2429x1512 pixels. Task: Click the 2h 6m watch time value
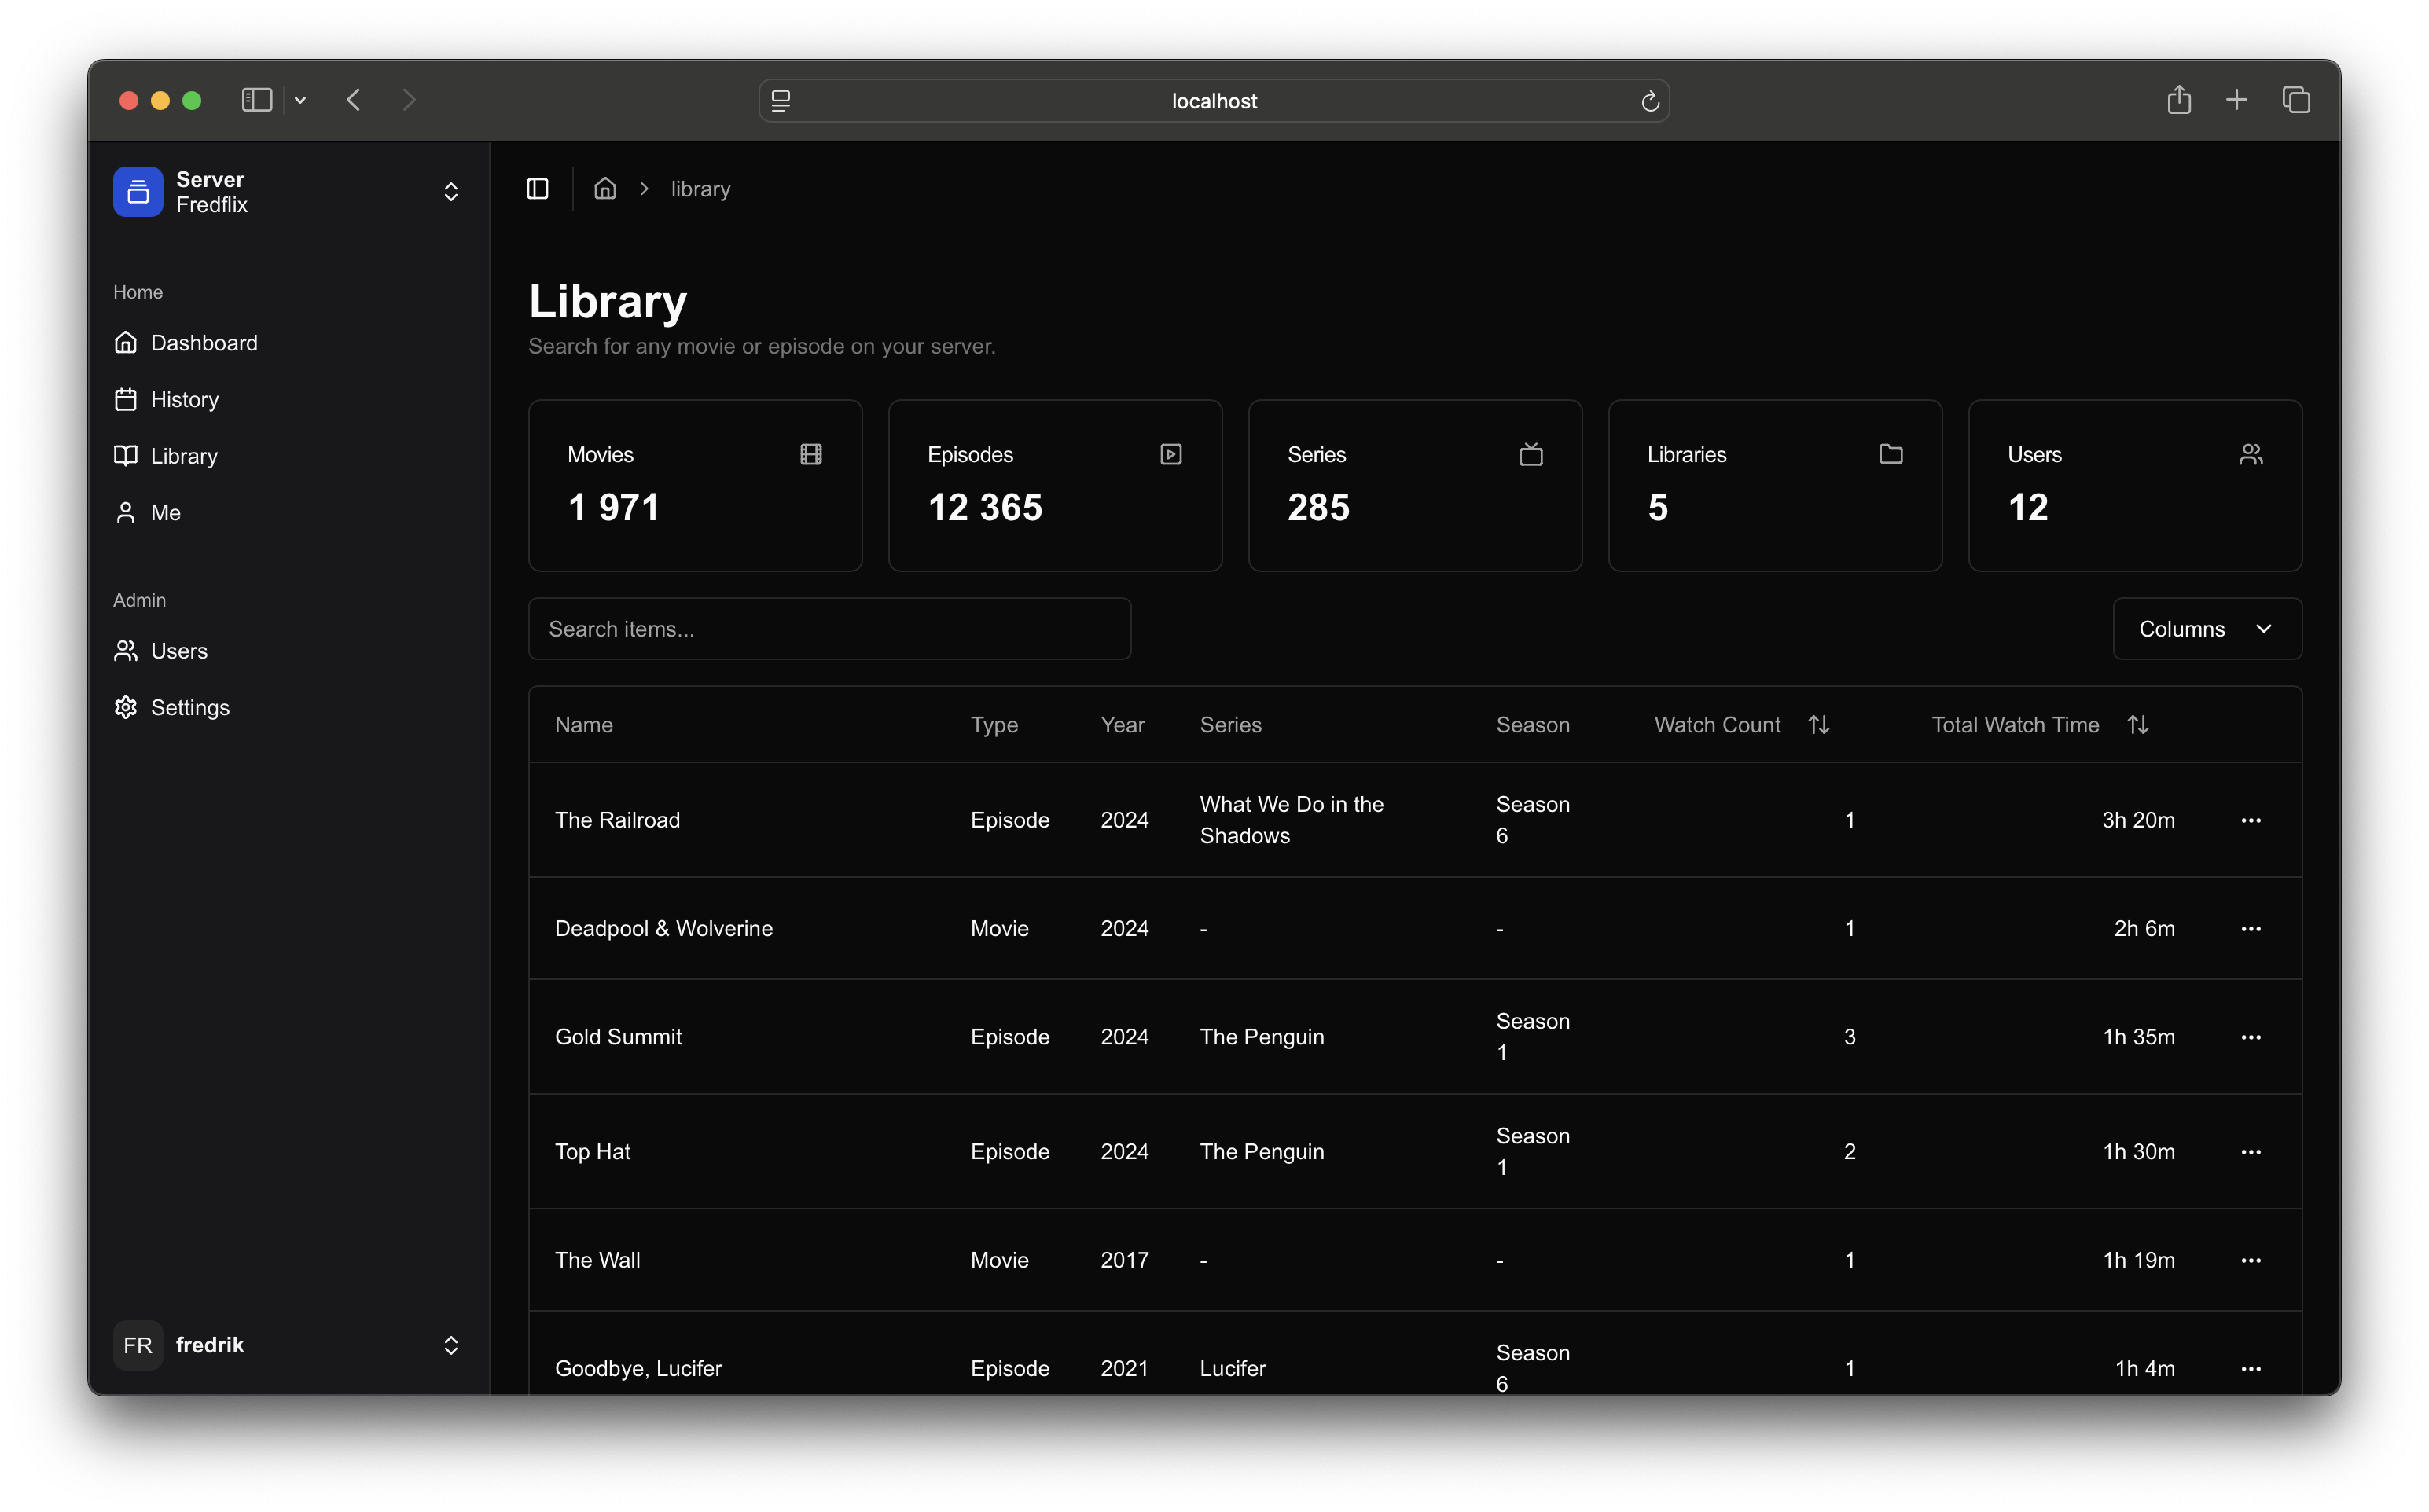tap(2144, 929)
